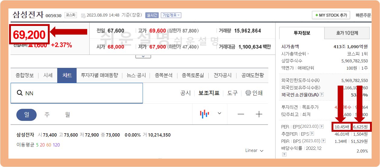Viewport: 380px width, 167px height.
Task: Click the 빠른주문 button
Action: (x=363, y=15)
